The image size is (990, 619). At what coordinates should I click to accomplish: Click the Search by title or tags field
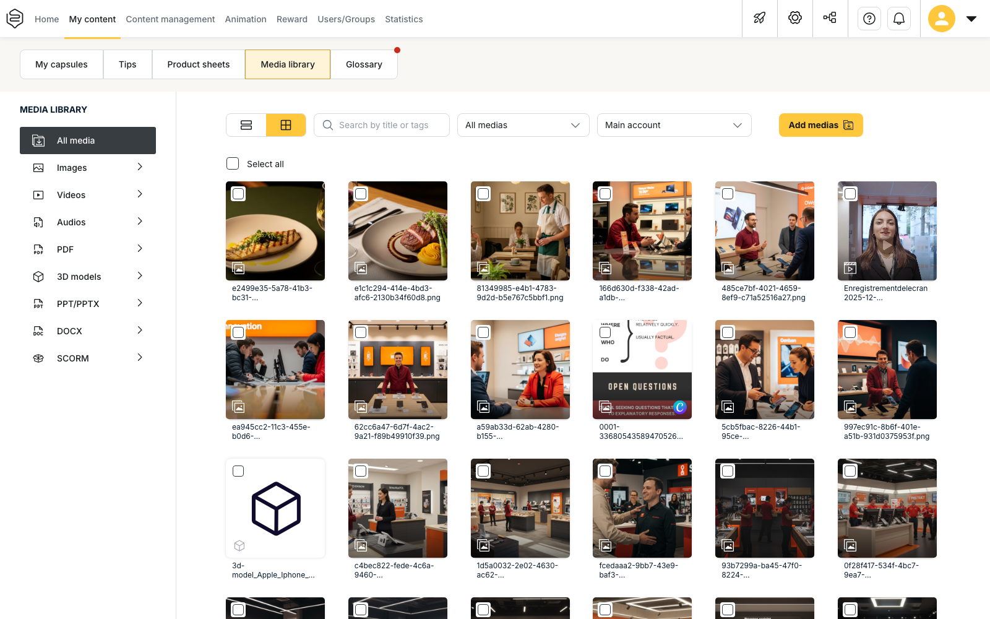382,125
